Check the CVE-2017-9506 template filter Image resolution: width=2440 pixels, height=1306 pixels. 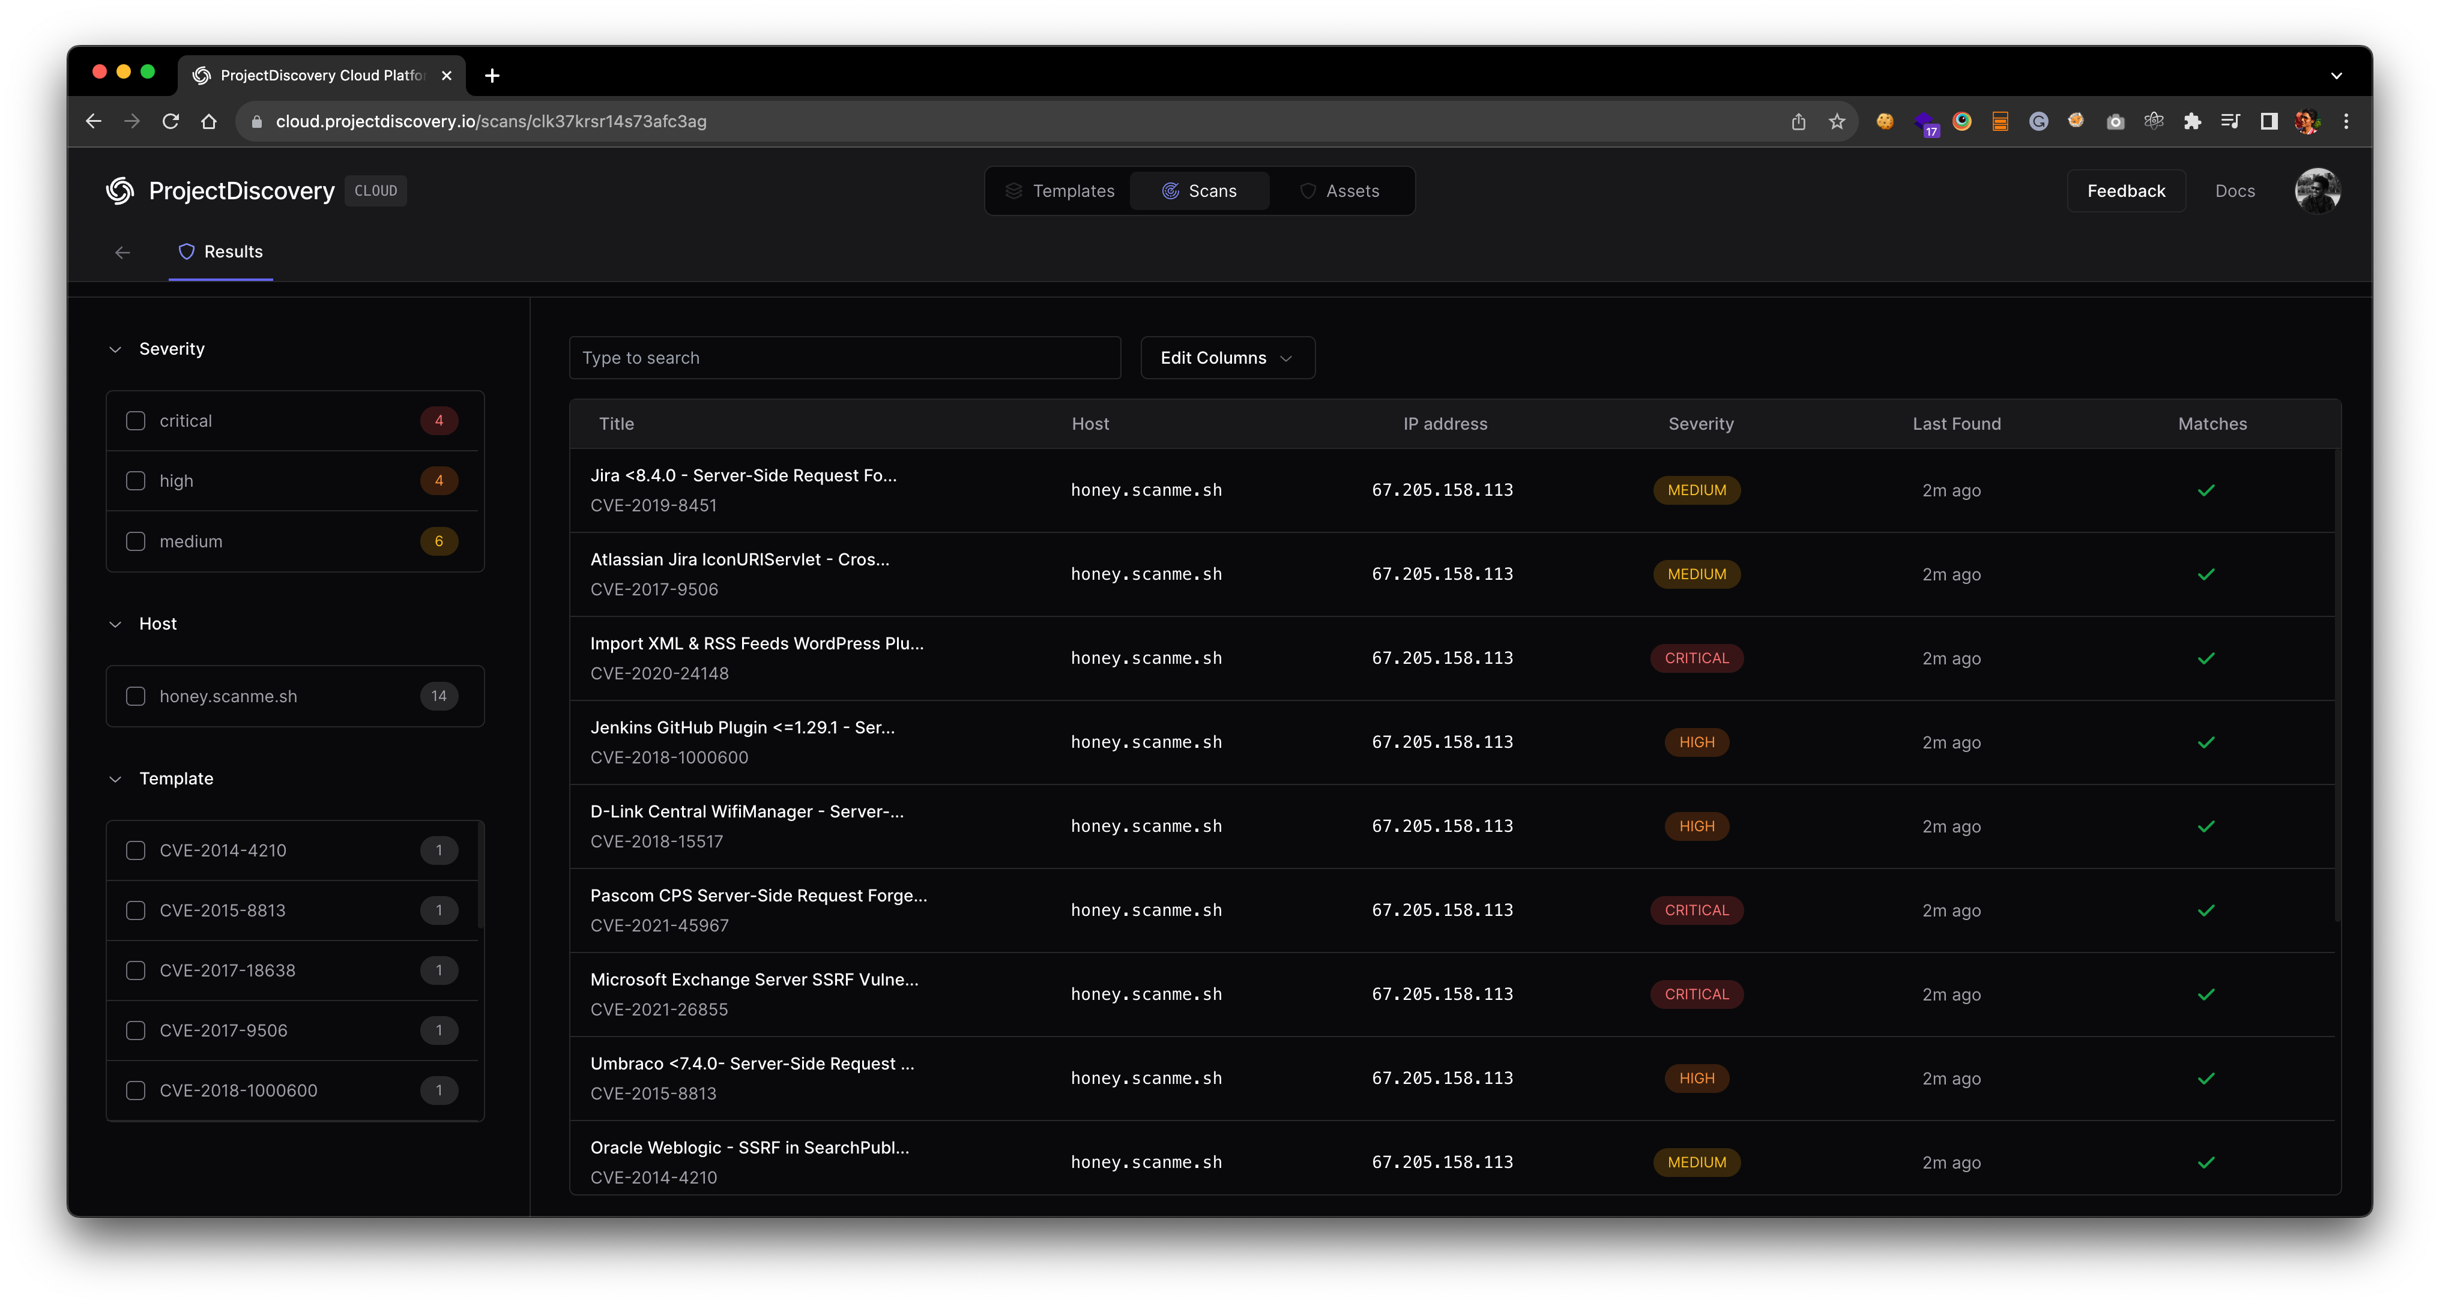point(136,1029)
